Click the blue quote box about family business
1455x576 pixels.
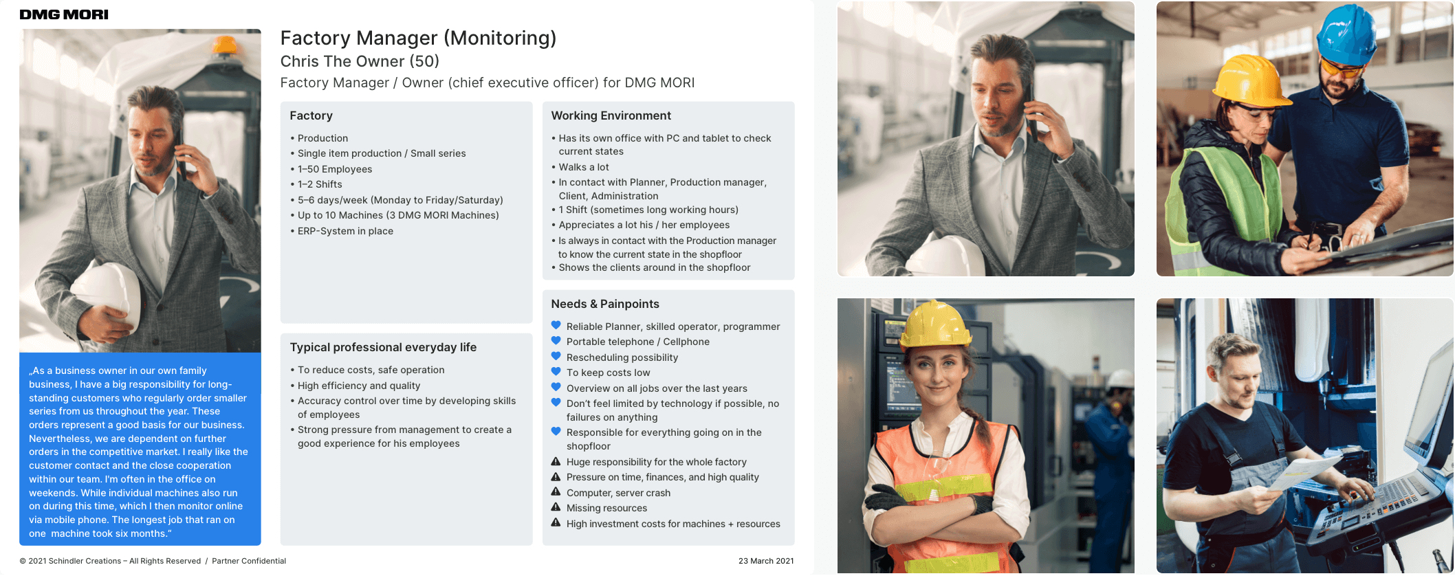[x=140, y=450]
